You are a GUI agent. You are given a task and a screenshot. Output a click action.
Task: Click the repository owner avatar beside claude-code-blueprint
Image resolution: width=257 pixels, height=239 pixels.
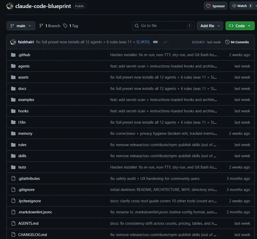[x=10, y=6]
